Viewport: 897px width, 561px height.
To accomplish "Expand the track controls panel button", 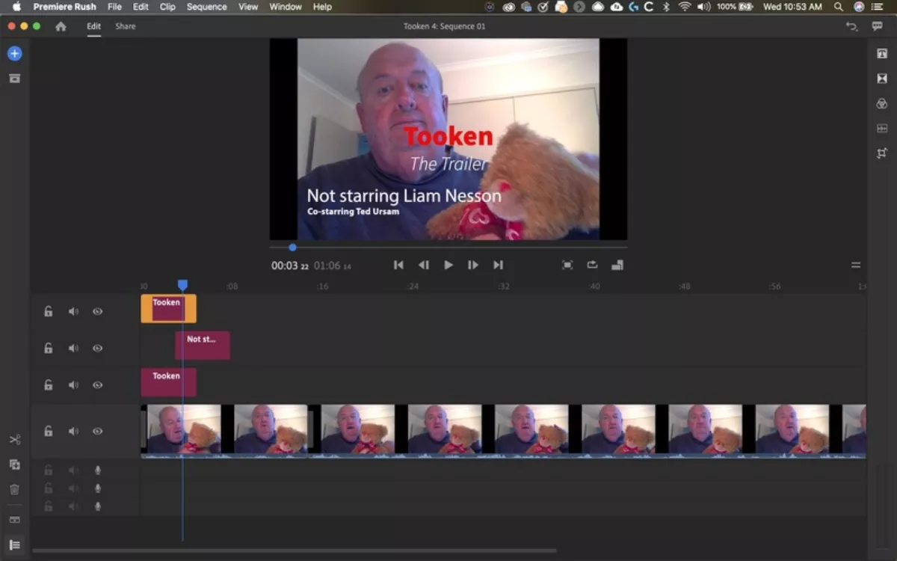I will click(x=14, y=545).
